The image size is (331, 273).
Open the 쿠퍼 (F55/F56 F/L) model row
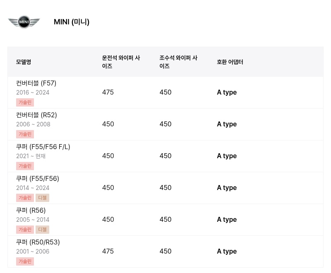(x=165, y=156)
